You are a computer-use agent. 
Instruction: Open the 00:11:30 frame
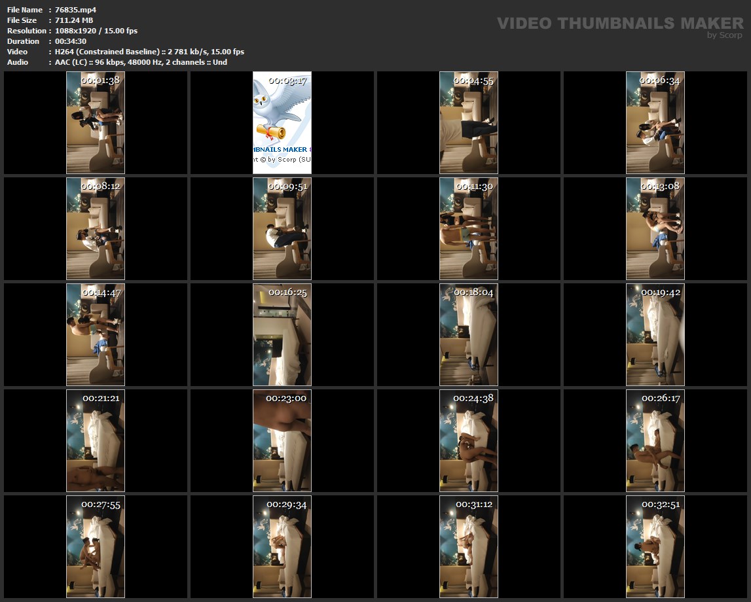click(x=469, y=228)
